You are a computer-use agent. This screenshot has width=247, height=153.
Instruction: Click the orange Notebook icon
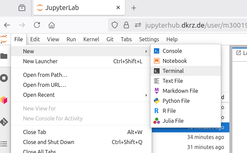tap(157, 61)
